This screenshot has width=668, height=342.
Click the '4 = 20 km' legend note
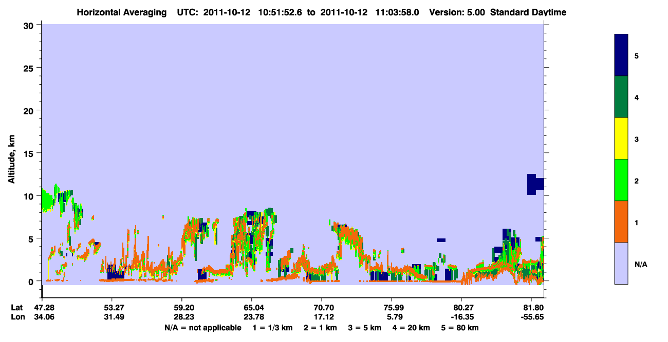click(412, 328)
